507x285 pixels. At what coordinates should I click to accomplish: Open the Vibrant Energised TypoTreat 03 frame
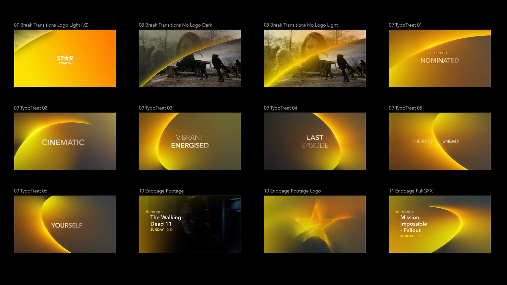190,141
